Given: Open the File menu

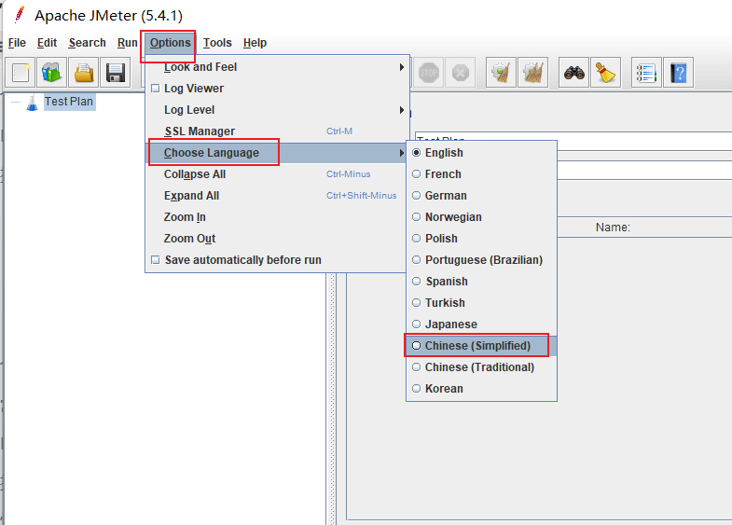Looking at the screenshot, I should pyautogui.click(x=17, y=43).
